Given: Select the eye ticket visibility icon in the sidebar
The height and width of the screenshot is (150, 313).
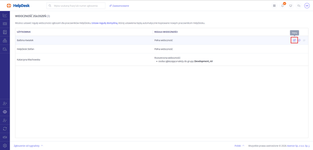Looking at the screenshot, I should point(5,112).
